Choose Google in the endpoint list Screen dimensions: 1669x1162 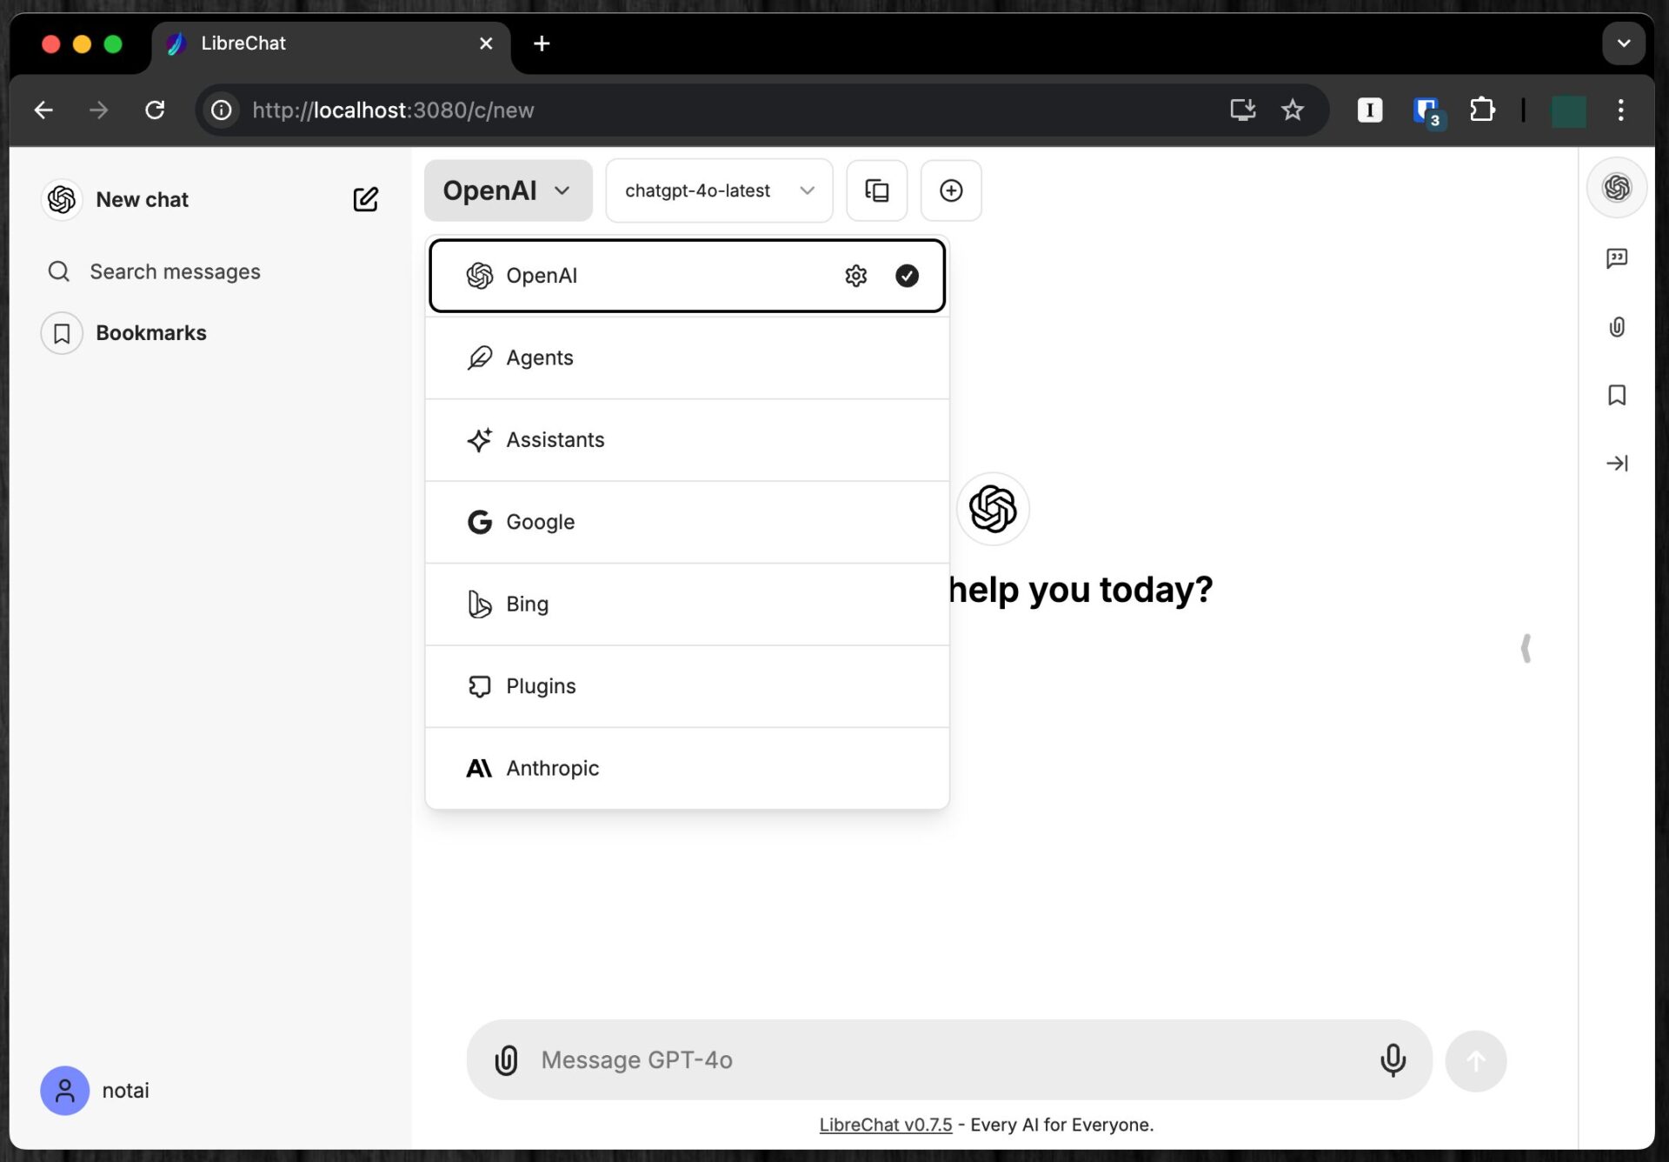pyautogui.click(x=540, y=522)
